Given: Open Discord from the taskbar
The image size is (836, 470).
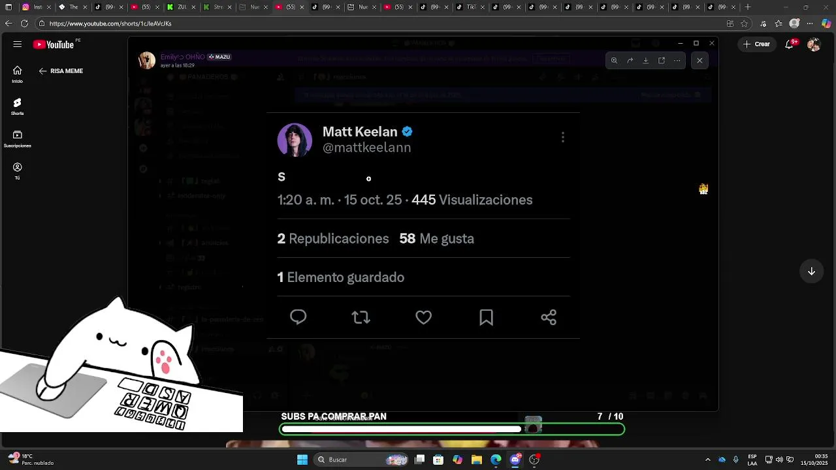Looking at the screenshot, I should tap(515, 460).
